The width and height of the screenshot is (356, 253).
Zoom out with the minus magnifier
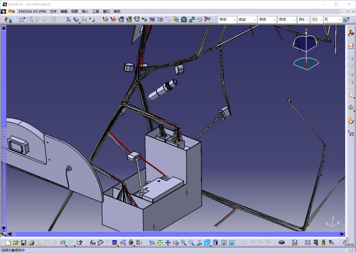click(x=192, y=243)
